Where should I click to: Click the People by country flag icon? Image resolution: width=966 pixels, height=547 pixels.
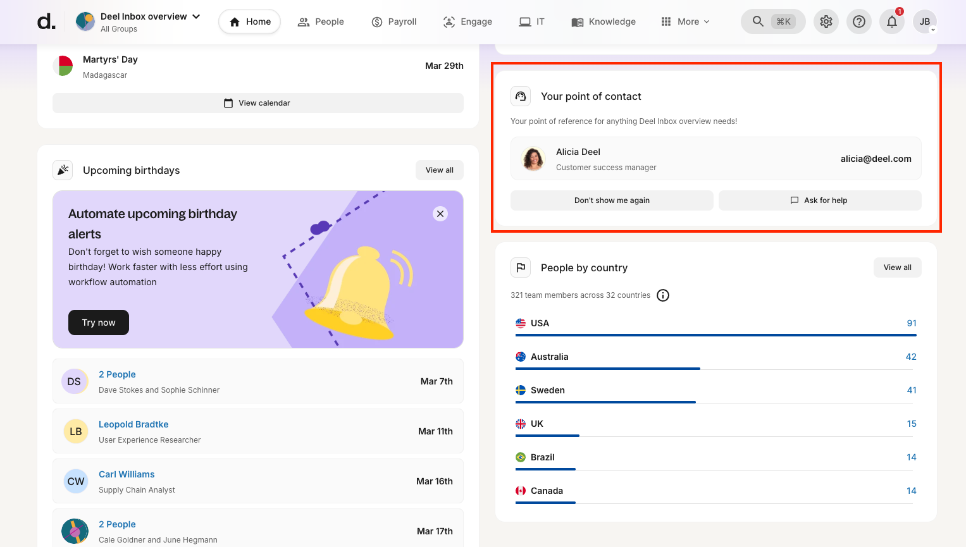tap(521, 267)
